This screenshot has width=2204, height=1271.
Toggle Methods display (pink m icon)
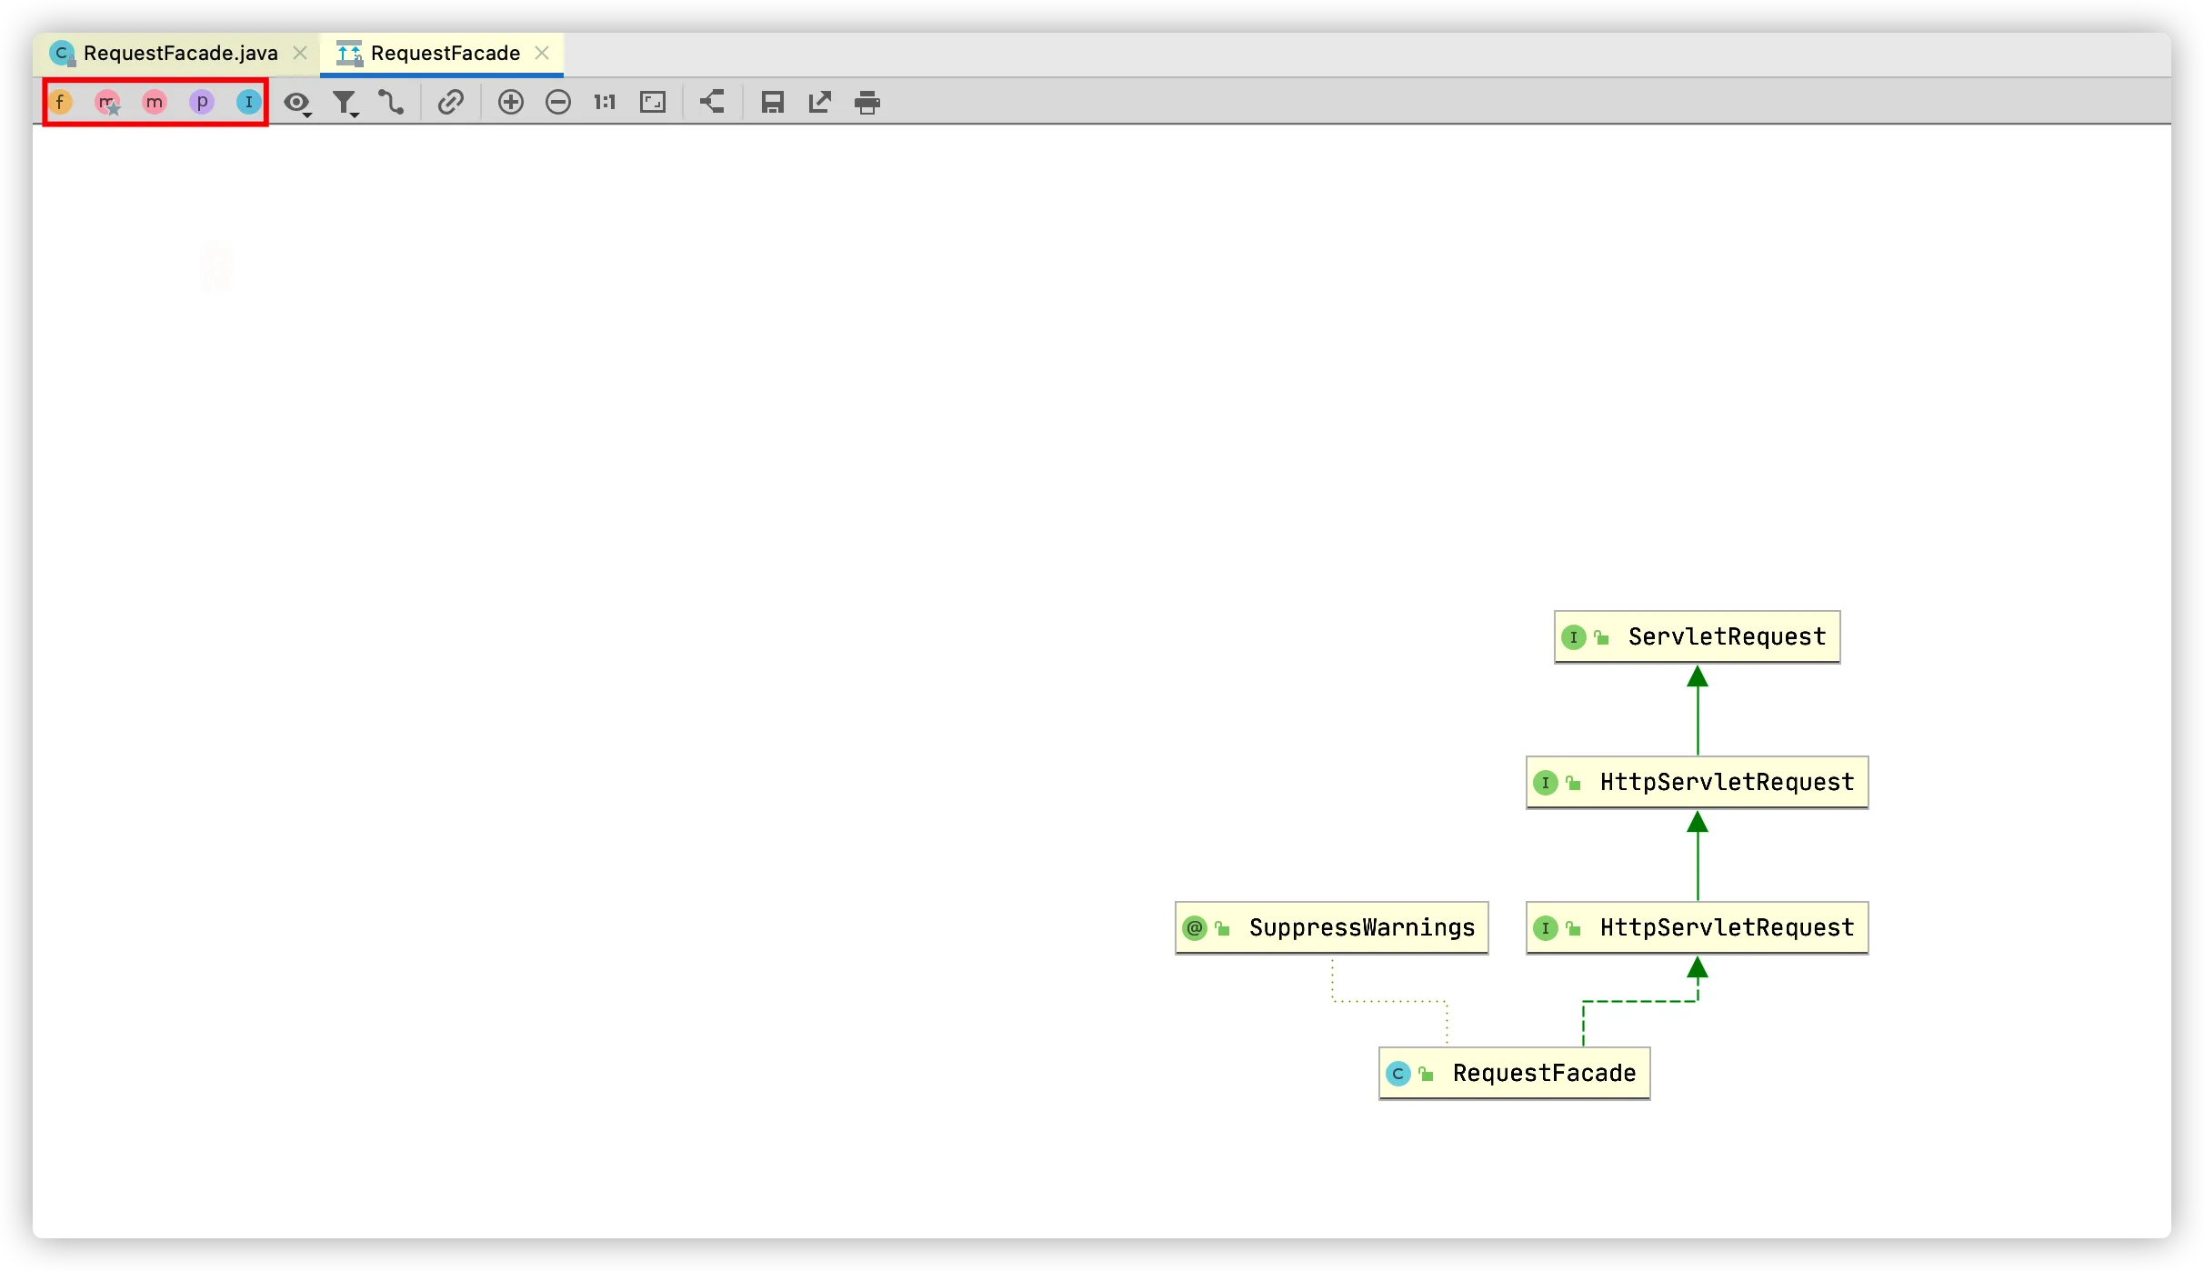tap(155, 102)
